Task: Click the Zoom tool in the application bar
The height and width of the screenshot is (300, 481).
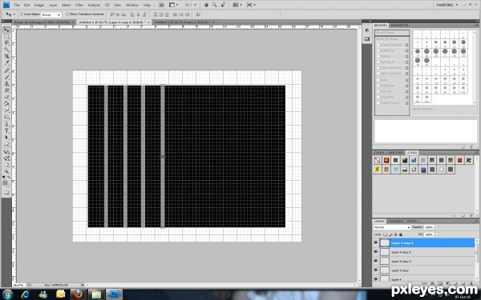Action: (x=214, y=5)
